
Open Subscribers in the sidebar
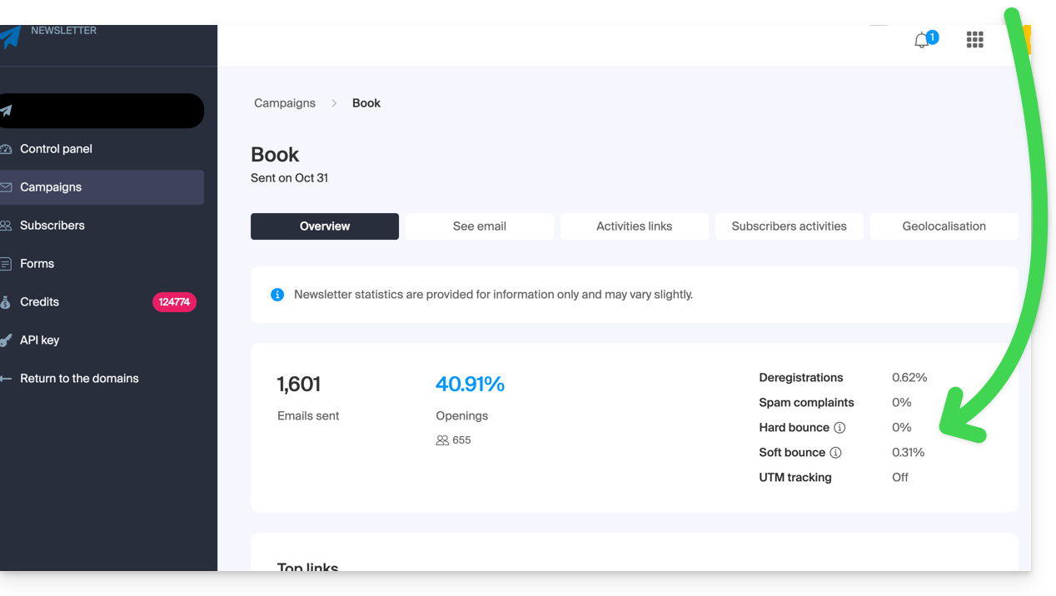(x=52, y=226)
